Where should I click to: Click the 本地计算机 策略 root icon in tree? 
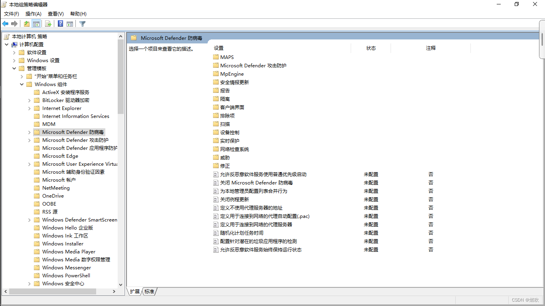coord(7,36)
